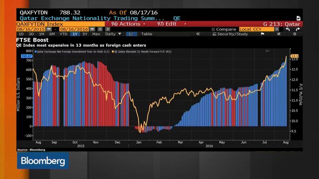
Task: Open chart settings gear icon
Action: point(295,34)
